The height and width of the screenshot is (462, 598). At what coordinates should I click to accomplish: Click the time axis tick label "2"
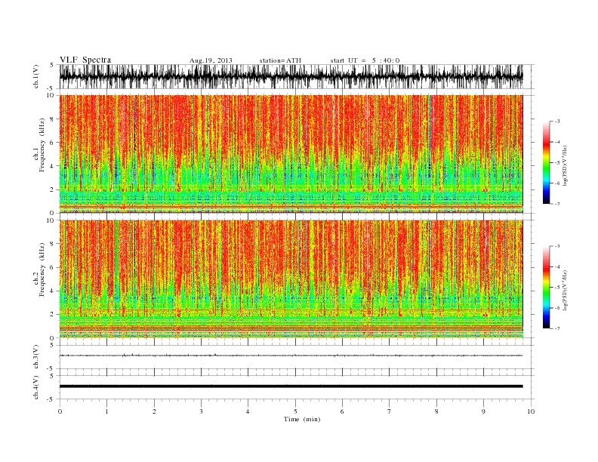[154, 411]
